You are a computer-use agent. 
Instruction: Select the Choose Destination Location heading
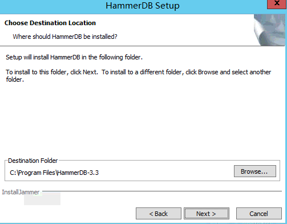tap(50, 23)
